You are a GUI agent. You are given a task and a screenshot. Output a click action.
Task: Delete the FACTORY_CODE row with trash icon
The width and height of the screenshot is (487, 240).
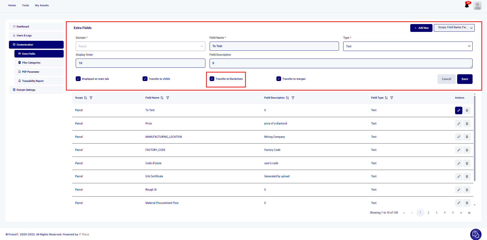click(467, 150)
